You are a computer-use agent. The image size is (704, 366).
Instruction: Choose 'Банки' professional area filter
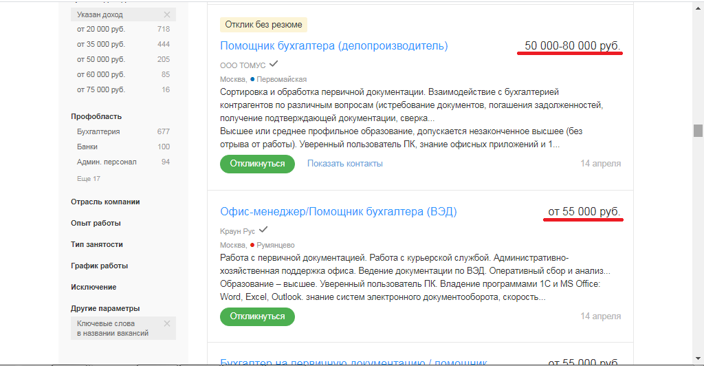tap(87, 147)
